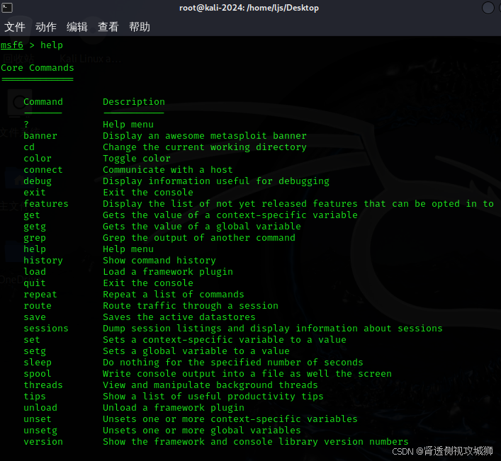Click the 'get' command
The image size is (501, 461).
coord(32,215)
